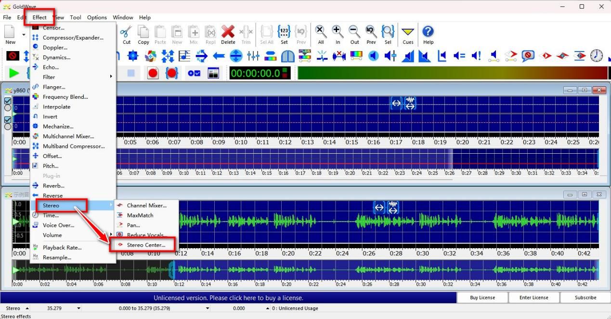This screenshot has width=611, height=319.
Task: Expand the Volume submenu
Action: click(x=73, y=235)
